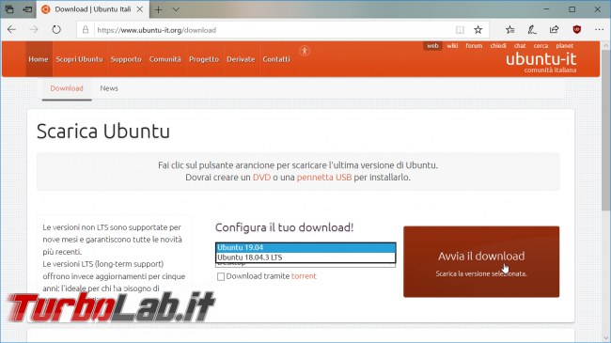The height and width of the screenshot is (343, 611).
Task: Follow the pennetta USB link
Action: point(324,178)
